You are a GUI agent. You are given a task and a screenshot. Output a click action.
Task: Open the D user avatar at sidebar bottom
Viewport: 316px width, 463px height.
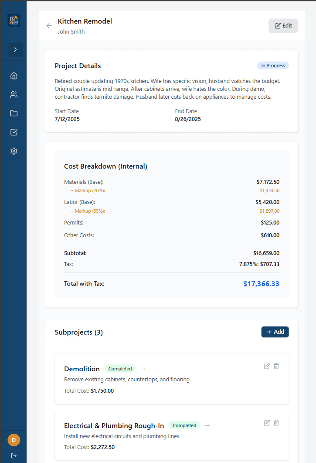coord(14,440)
